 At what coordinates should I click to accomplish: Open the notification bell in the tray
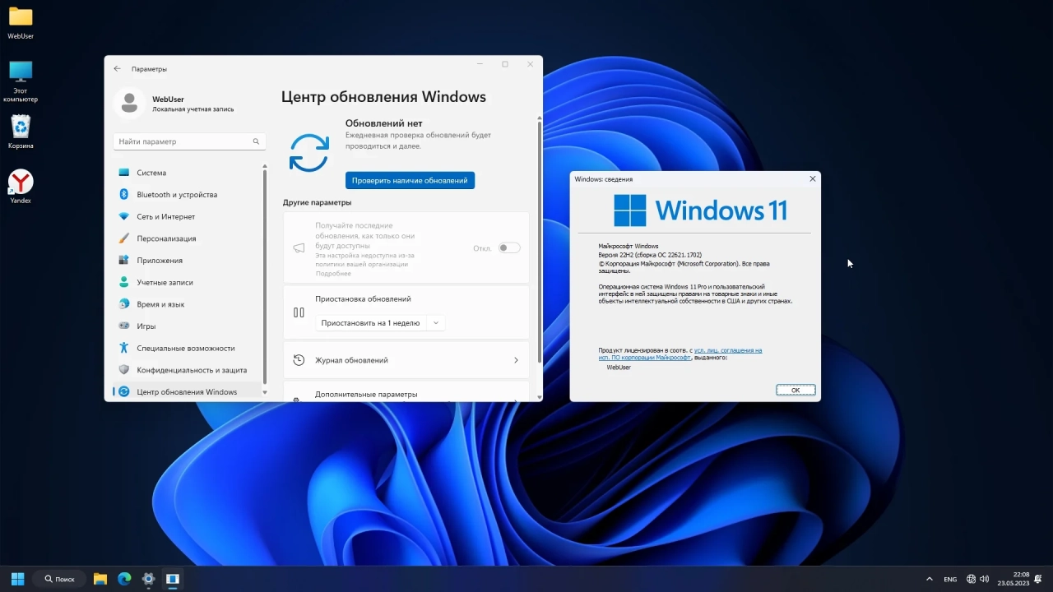pyautogui.click(x=1040, y=579)
